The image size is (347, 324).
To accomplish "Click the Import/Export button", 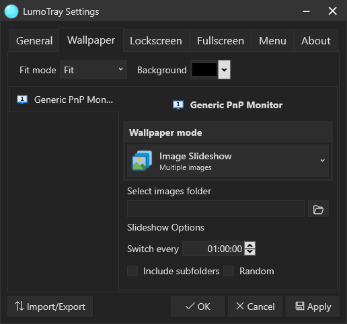I will pyautogui.click(x=50, y=307).
